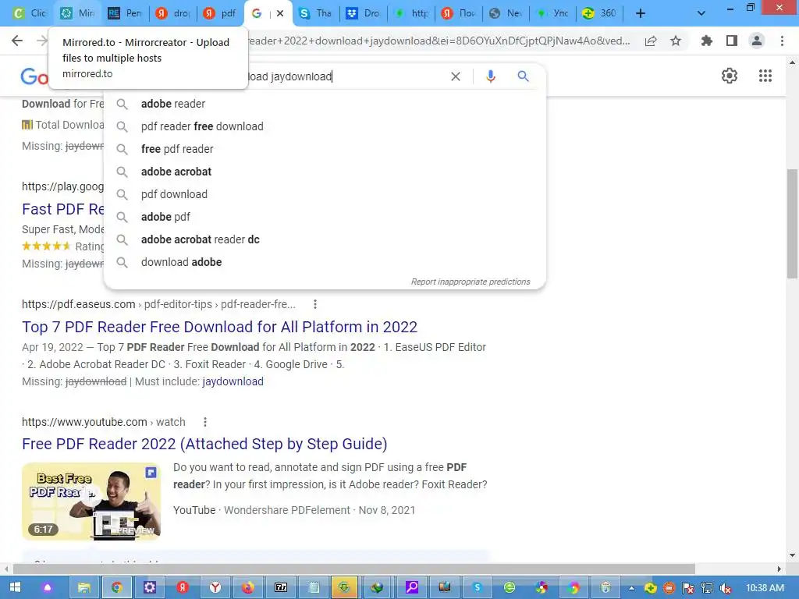799x599 pixels.
Task: Click the 'Must include: jaydownload' link
Action: 233,381
